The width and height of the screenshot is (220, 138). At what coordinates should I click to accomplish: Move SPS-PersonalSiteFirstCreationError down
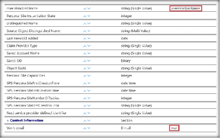(89, 106)
